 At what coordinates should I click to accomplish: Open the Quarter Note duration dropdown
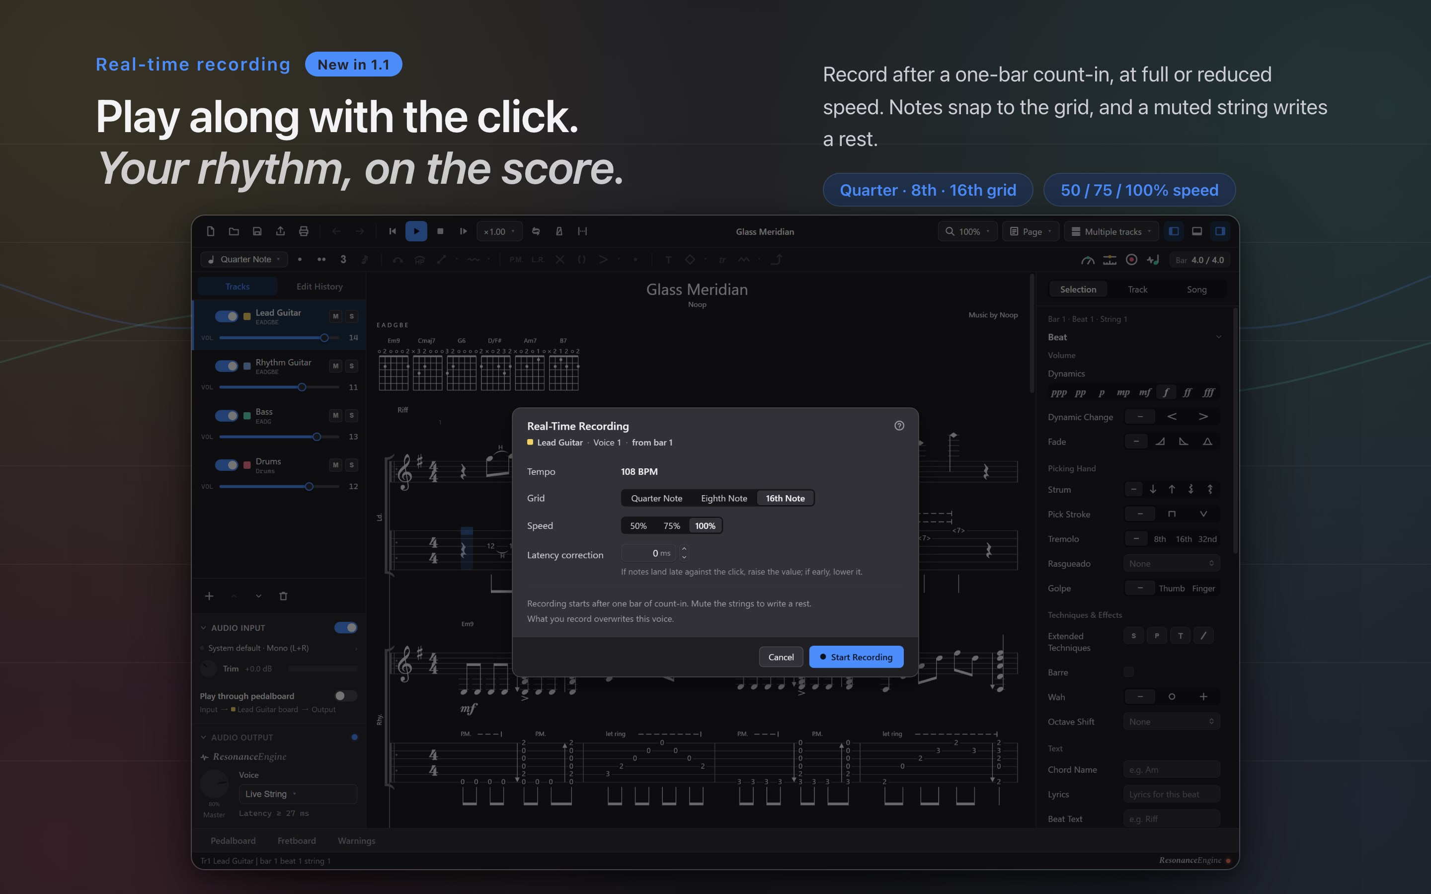click(244, 260)
